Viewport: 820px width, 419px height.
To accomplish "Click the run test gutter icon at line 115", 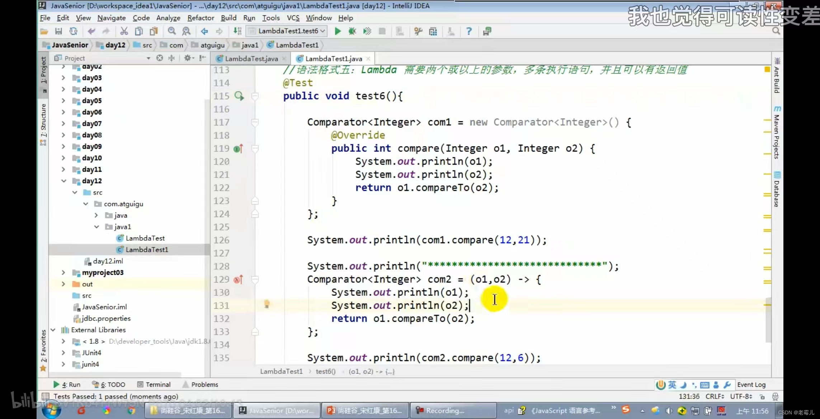I will tap(239, 96).
